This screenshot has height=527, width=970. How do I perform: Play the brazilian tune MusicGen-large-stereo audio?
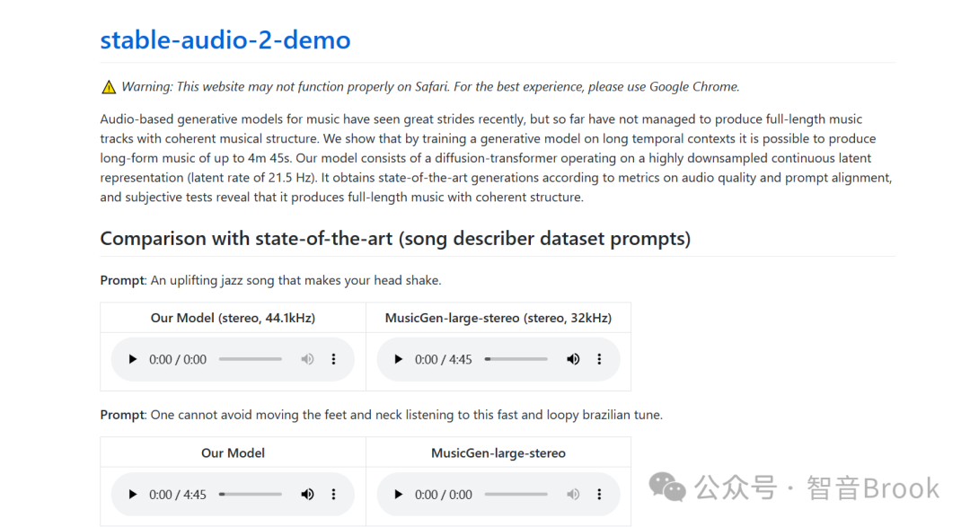[x=399, y=494]
